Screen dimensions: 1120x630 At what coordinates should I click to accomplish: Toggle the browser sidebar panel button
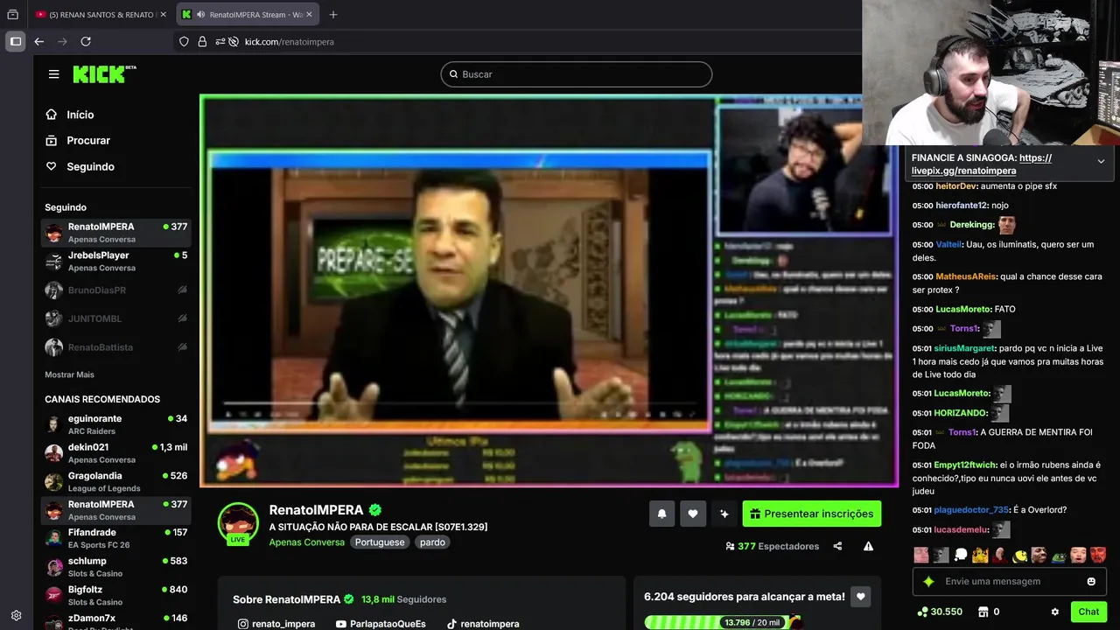click(15, 41)
